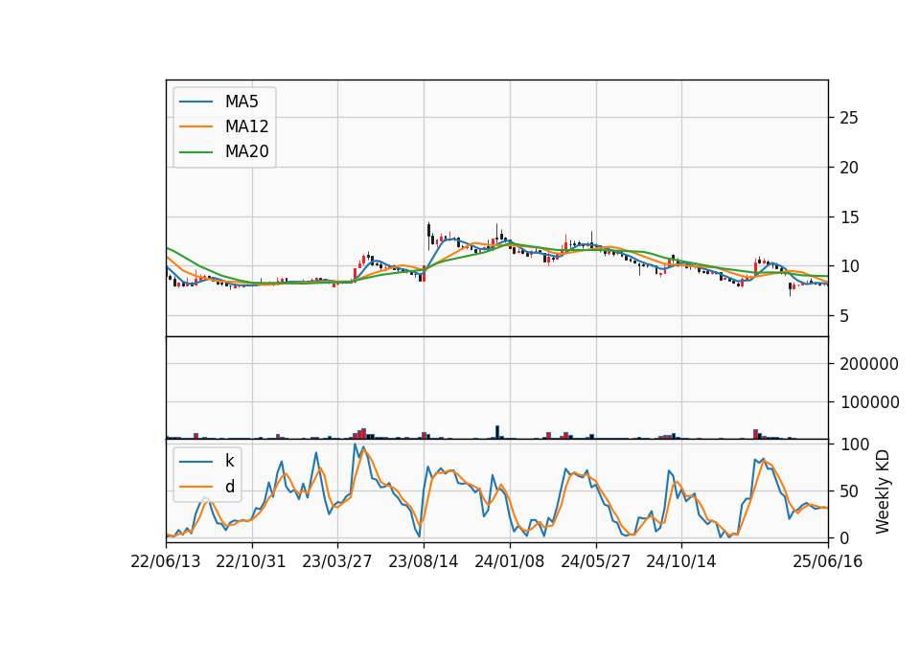Click the blue k legend line sample

(195, 461)
